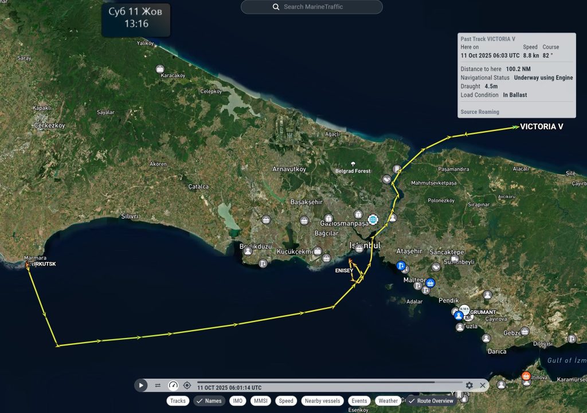Viewport: 587px width, 413px height.
Task: Show Events on the track
Action: click(359, 401)
